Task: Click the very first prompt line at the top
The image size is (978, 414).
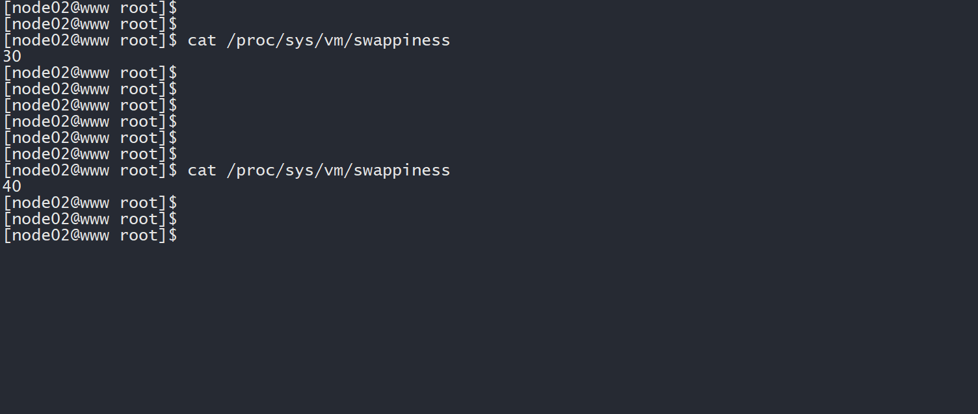Action: pyautogui.click(x=90, y=8)
